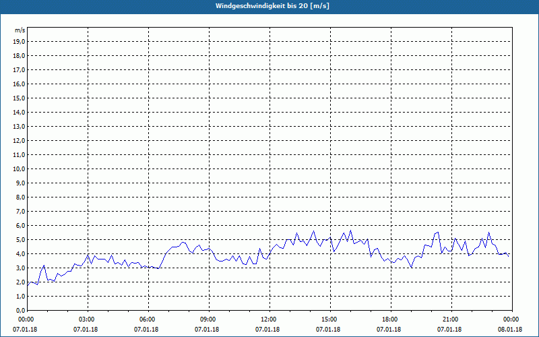
Task: Click the 12,0 y-axis tick label
Action: (20, 141)
